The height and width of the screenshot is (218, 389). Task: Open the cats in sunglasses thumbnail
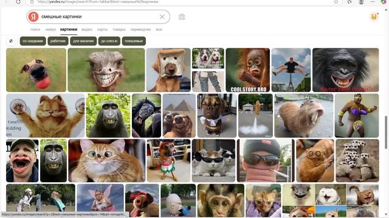(x=213, y=160)
